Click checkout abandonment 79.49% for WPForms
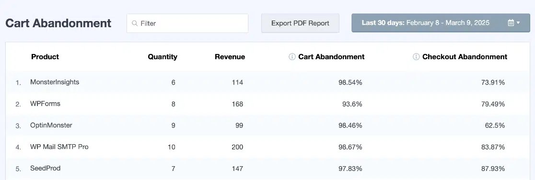The width and height of the screenshot is (535, 180). 493,104
